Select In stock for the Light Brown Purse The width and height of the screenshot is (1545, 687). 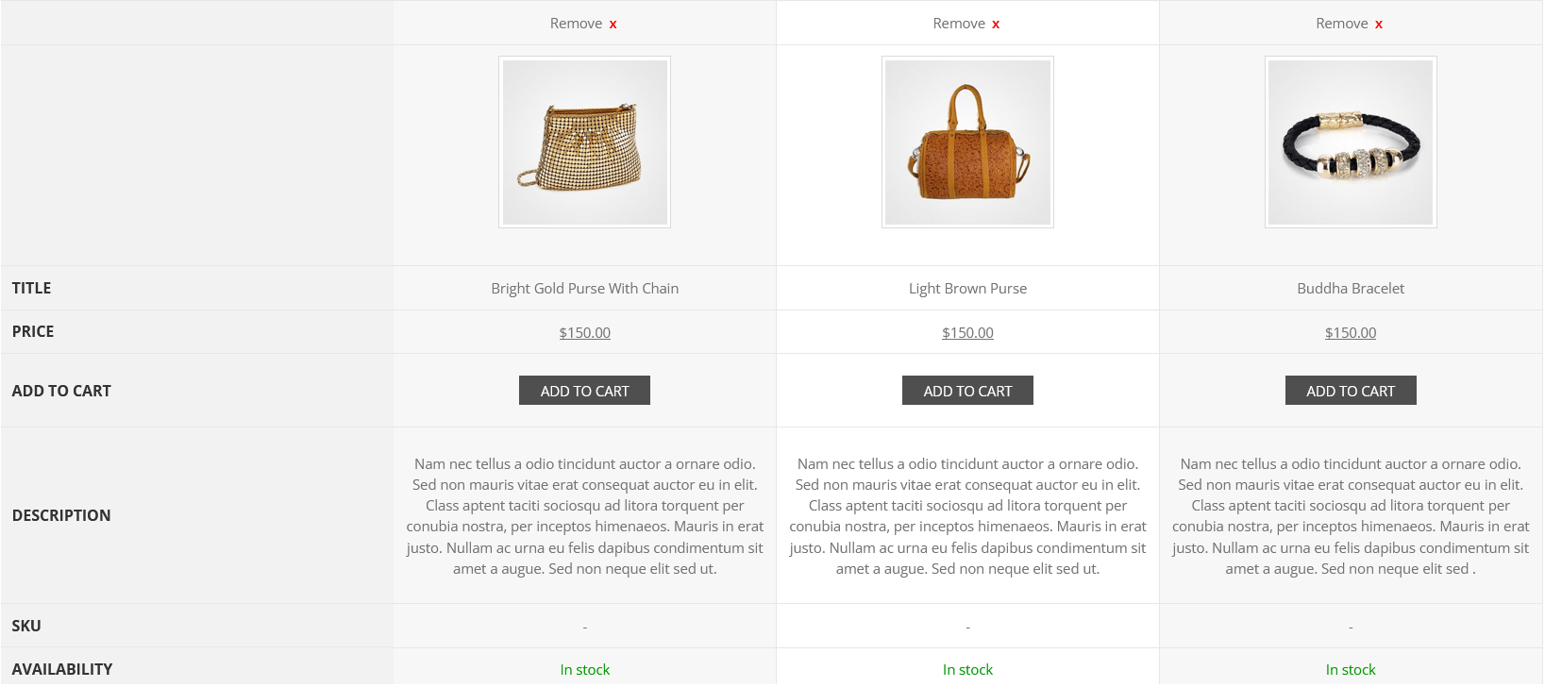tap(966, 669)
